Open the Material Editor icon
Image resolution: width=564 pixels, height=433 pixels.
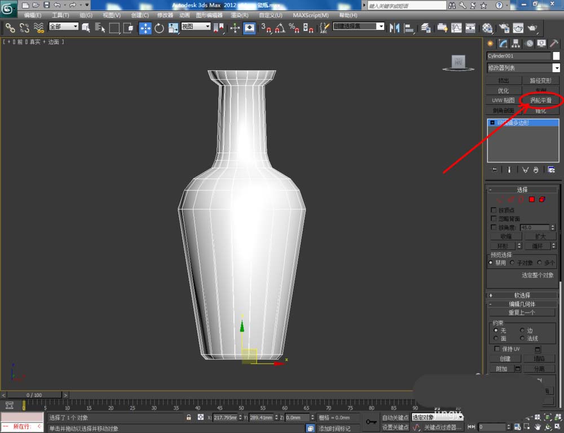click(x=487, y=28)
